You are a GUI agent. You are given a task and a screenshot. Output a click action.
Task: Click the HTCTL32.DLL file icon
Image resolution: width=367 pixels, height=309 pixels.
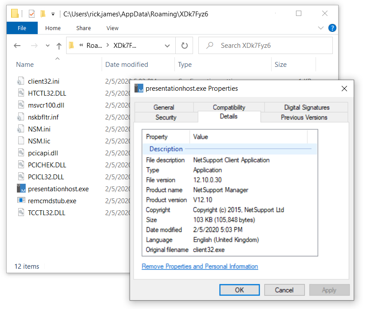(x=21, y=93)
